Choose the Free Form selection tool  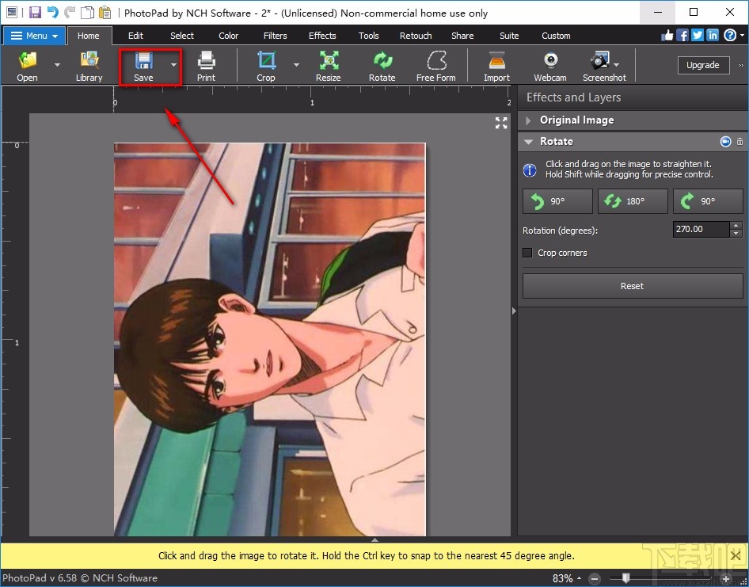(435, 66)
